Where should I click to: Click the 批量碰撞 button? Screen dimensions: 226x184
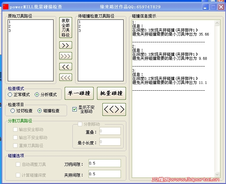pyautogui.click(x=111, y=93)
